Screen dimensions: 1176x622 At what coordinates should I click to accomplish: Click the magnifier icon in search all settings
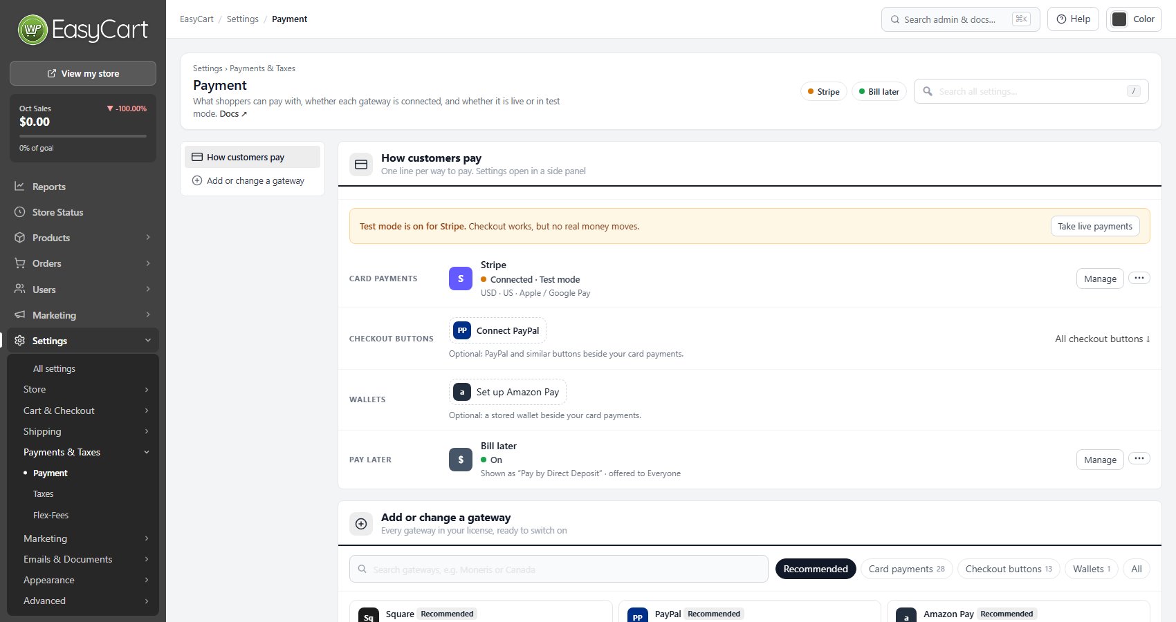tap(928, 91)
